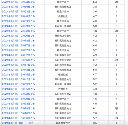Open the 17時53分ごろ earthquake entry

(18, 11)
